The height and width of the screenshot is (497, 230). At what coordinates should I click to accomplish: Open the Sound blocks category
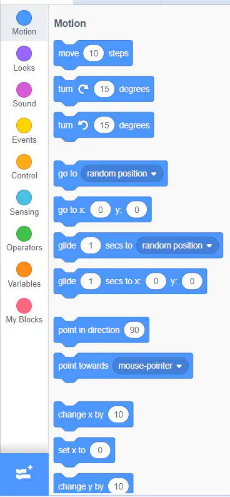point(24,95)
